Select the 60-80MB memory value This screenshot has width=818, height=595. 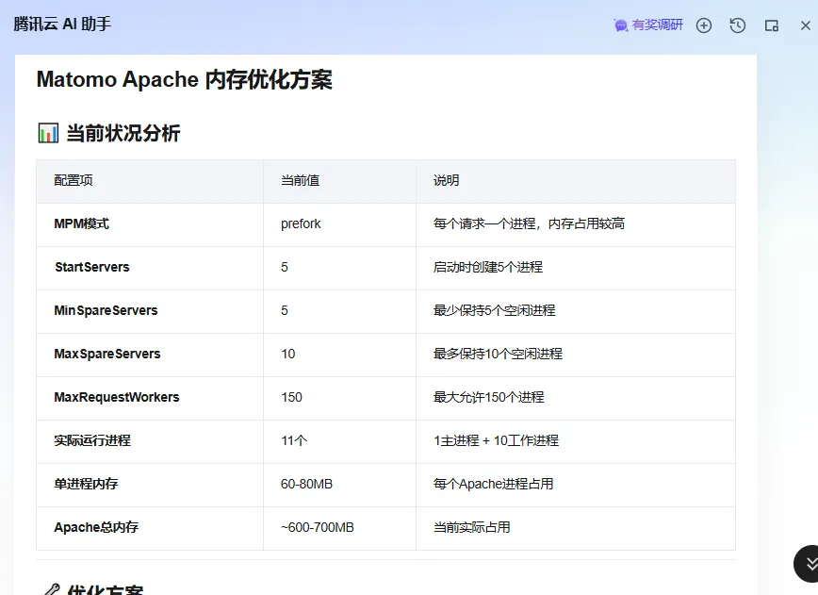pos(307,484)
